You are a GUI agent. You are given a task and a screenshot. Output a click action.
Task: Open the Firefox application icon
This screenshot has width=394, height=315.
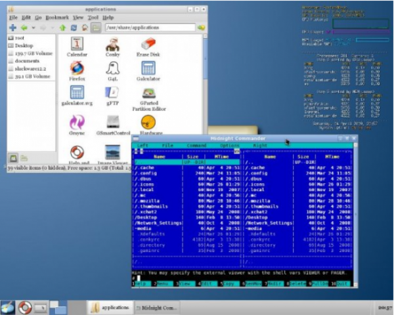coord(77,69)
